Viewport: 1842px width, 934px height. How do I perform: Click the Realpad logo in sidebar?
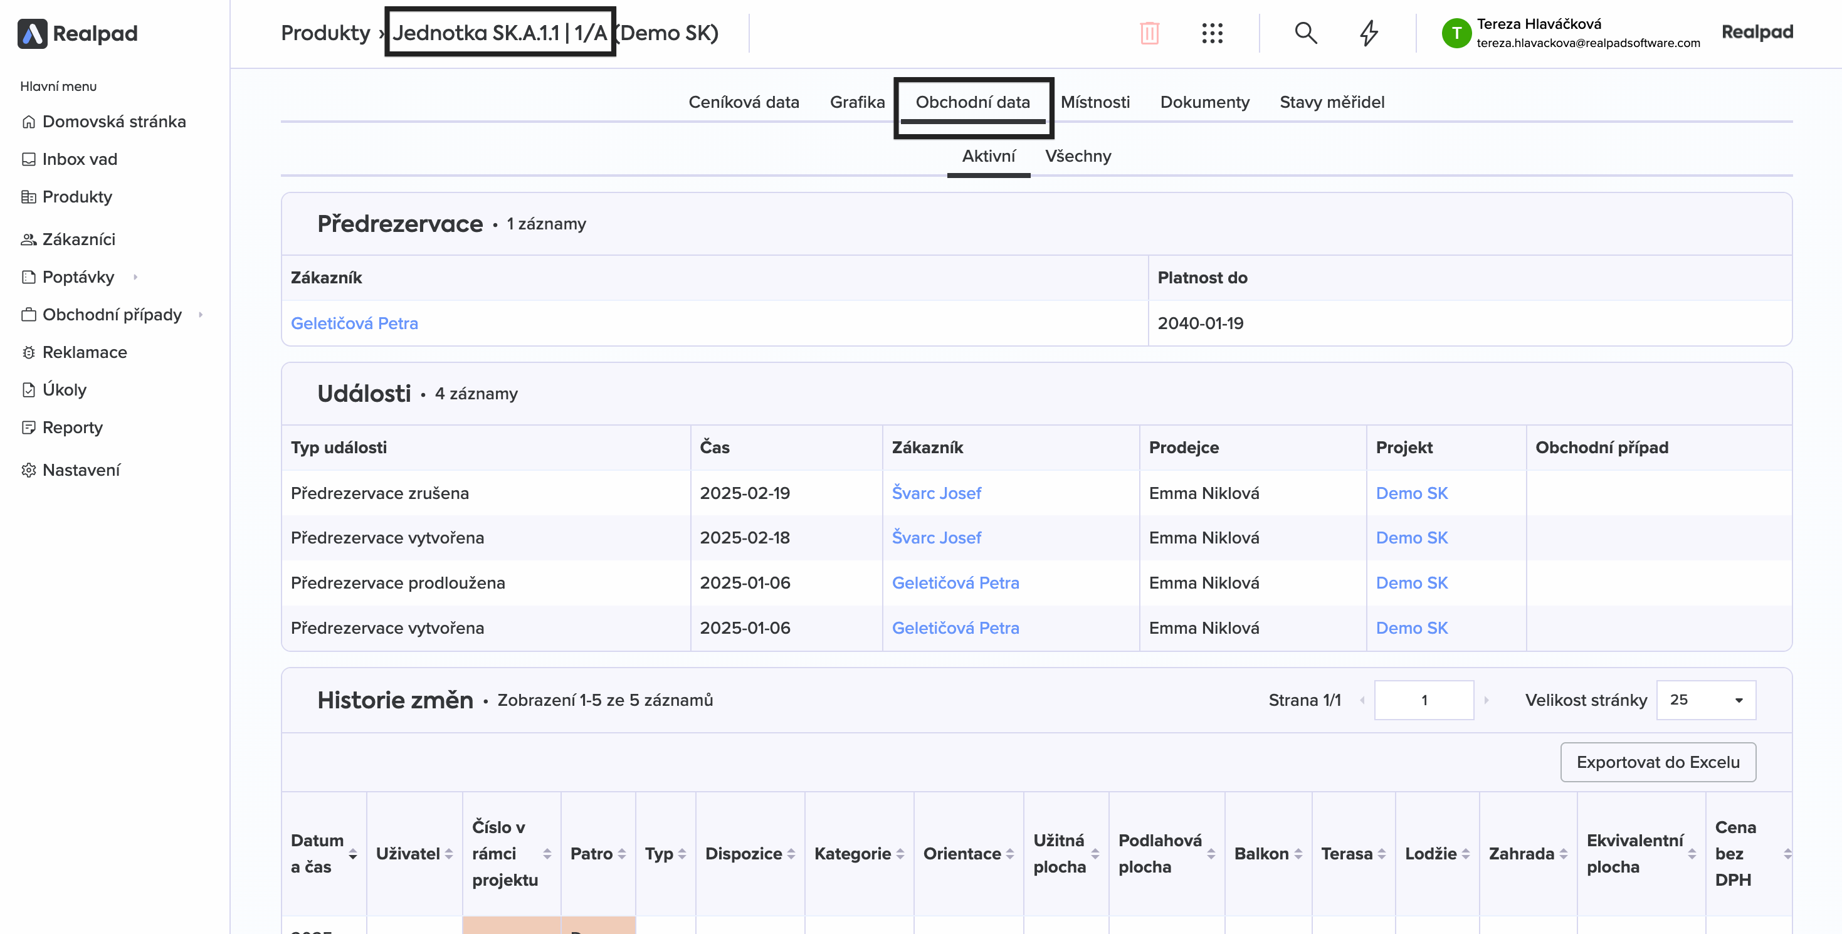(77, 33)
